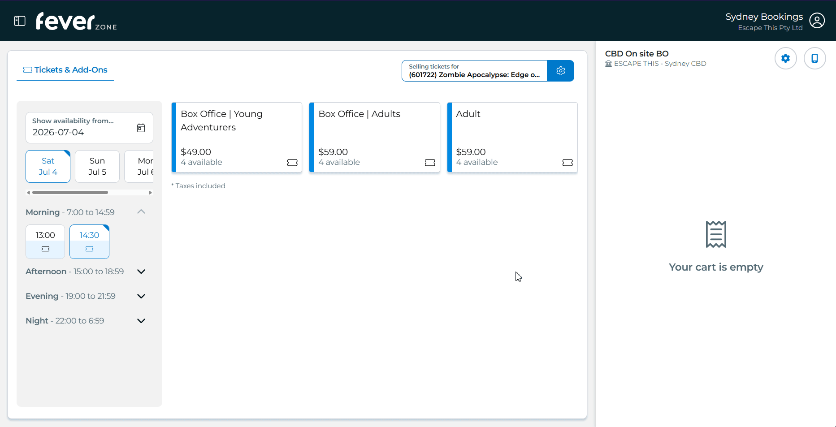Screen dimensions: 836x427
Task: Collapse the Morning time section
Action: coord(141,211)
